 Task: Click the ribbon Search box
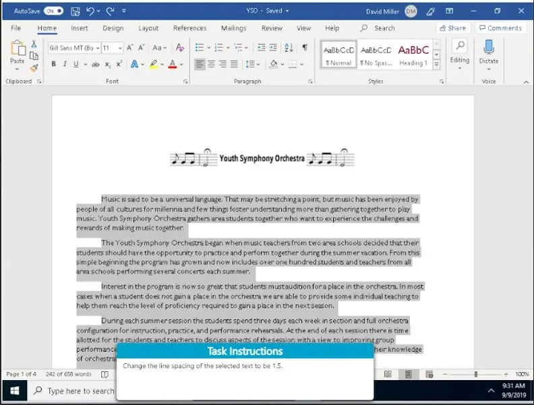point(378,28)
